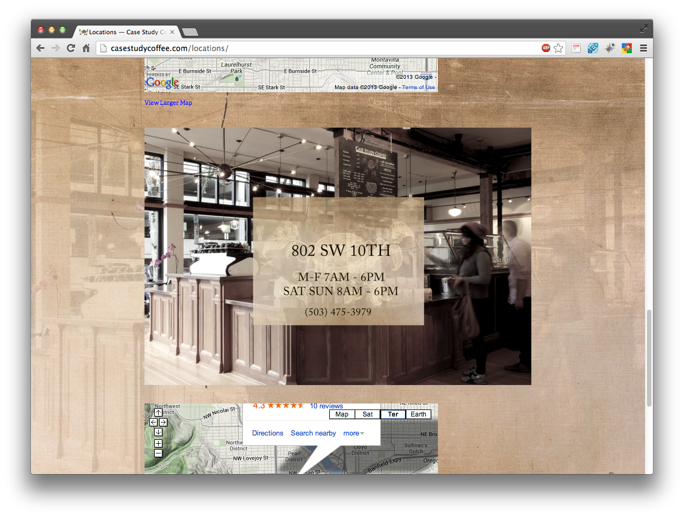This screenshot has height=517, width=684.
Task: Pan the lower map down
Action: (158, 432)
